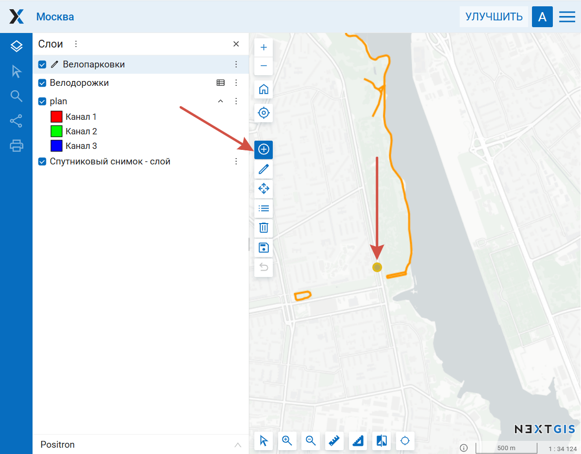Open the Велопарковки layer options menu

click(x=236, y=65)
